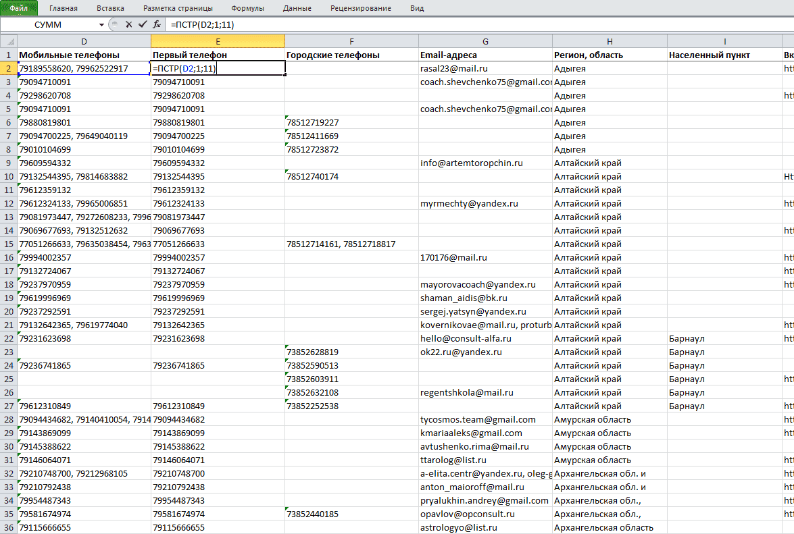Viewport: 794px width, 534px height.
Task: Select Амурская область in row 28
Action: tap(609, 419)
